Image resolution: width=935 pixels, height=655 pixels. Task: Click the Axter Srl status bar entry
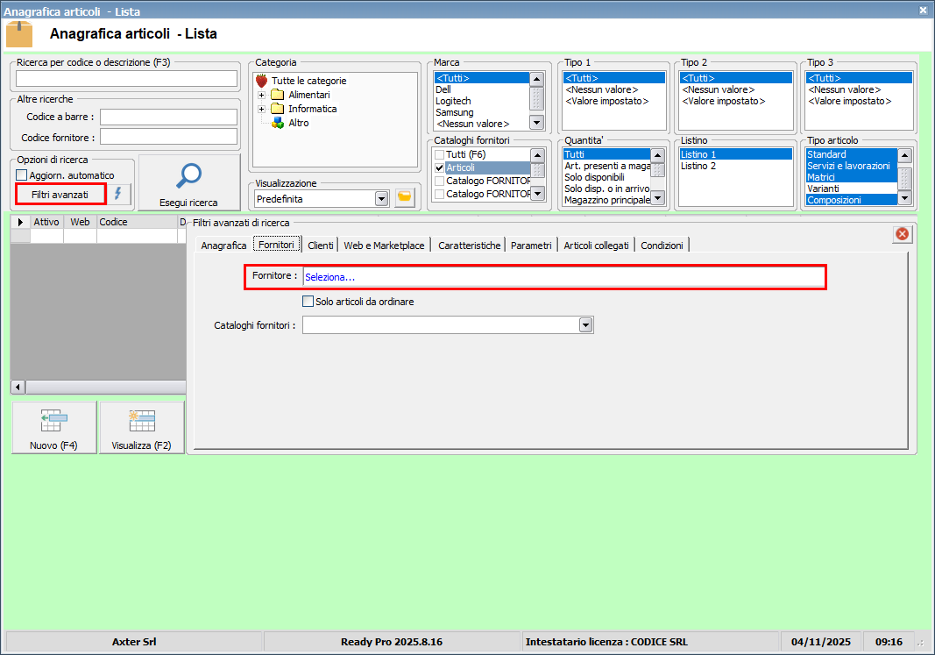point(134,642)
